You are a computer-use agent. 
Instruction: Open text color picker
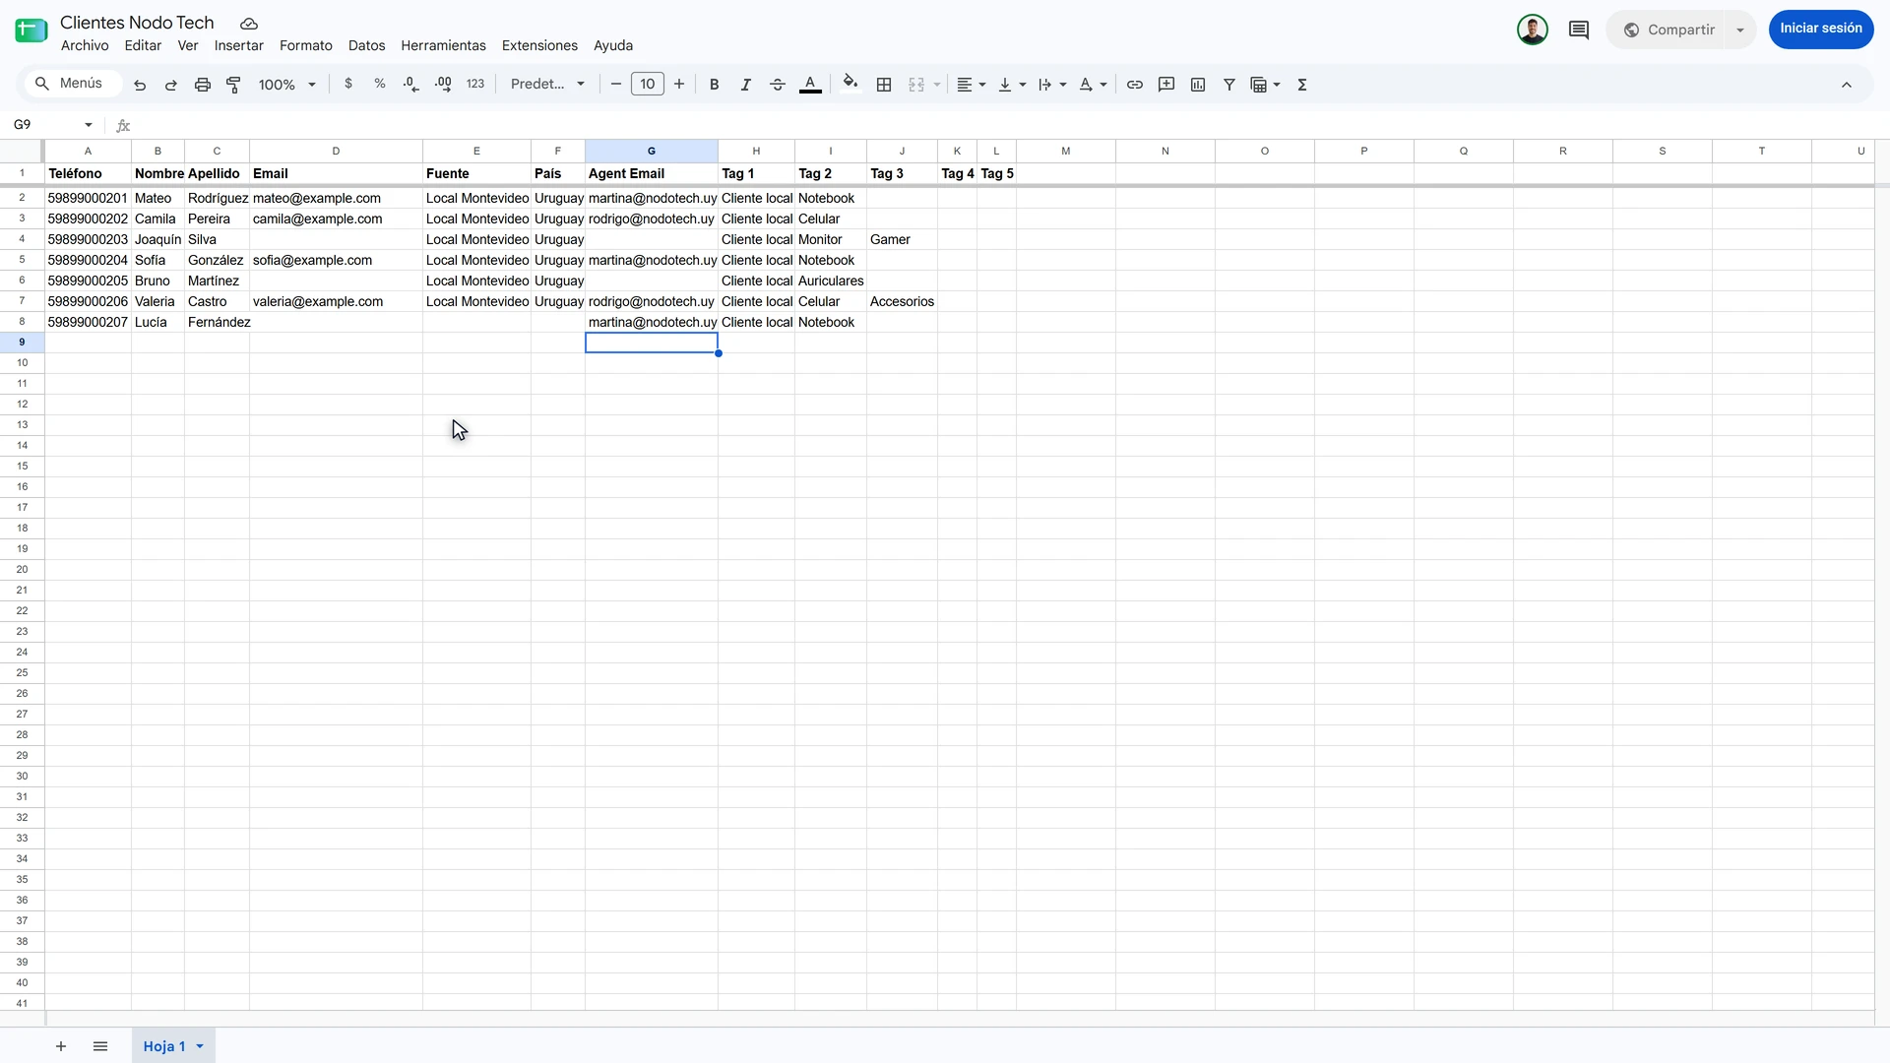tap(810, 85)
